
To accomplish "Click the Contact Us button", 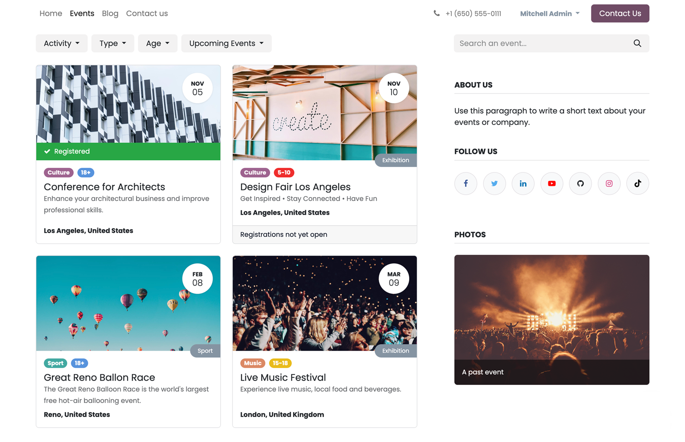I will (x=620, y=13).
